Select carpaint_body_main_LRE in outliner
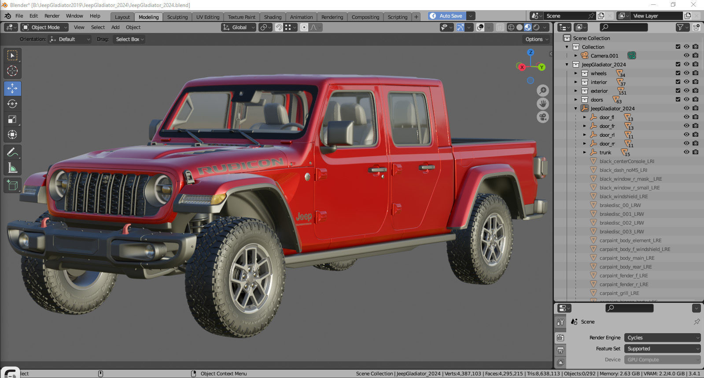This screenshot has height=378, width=704. click(x=627, y=258)
